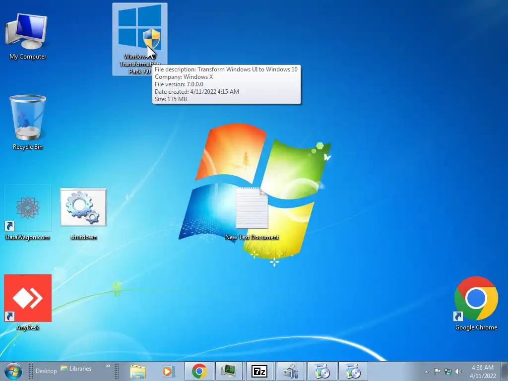508x381 pixels.
Task: Open the clock showing 4:36 AM
Action: pyautogui.click(x=483, y=372)
